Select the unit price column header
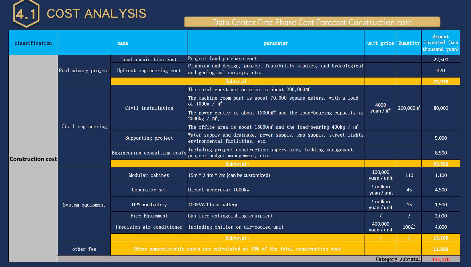 click(380, 43)
